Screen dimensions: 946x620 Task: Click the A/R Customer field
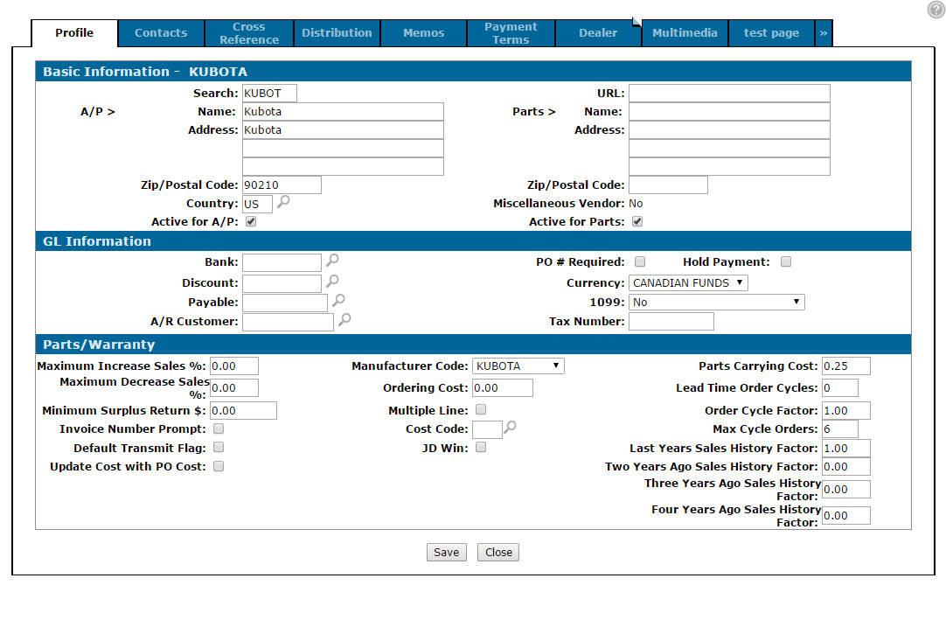(x=288, y=322)
